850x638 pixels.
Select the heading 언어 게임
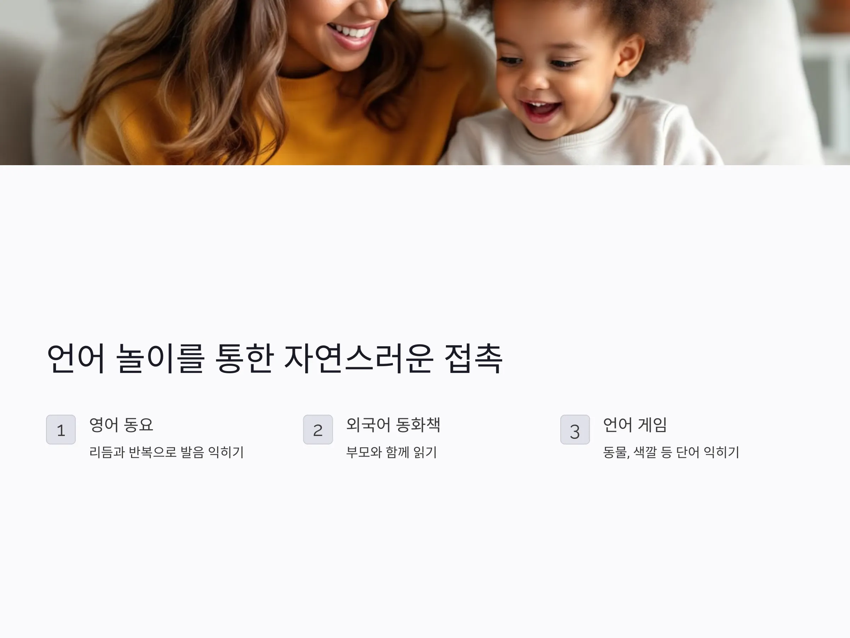pos(635,425)
